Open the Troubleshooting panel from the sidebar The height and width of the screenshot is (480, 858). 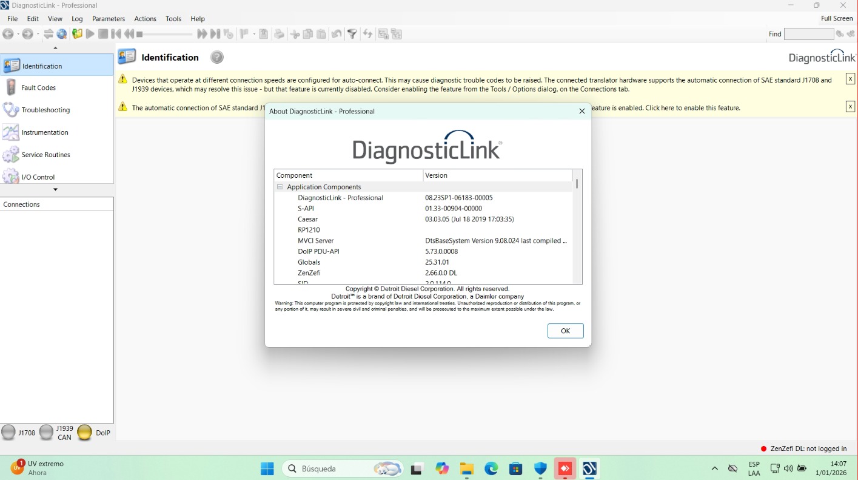tap(57, 110)
